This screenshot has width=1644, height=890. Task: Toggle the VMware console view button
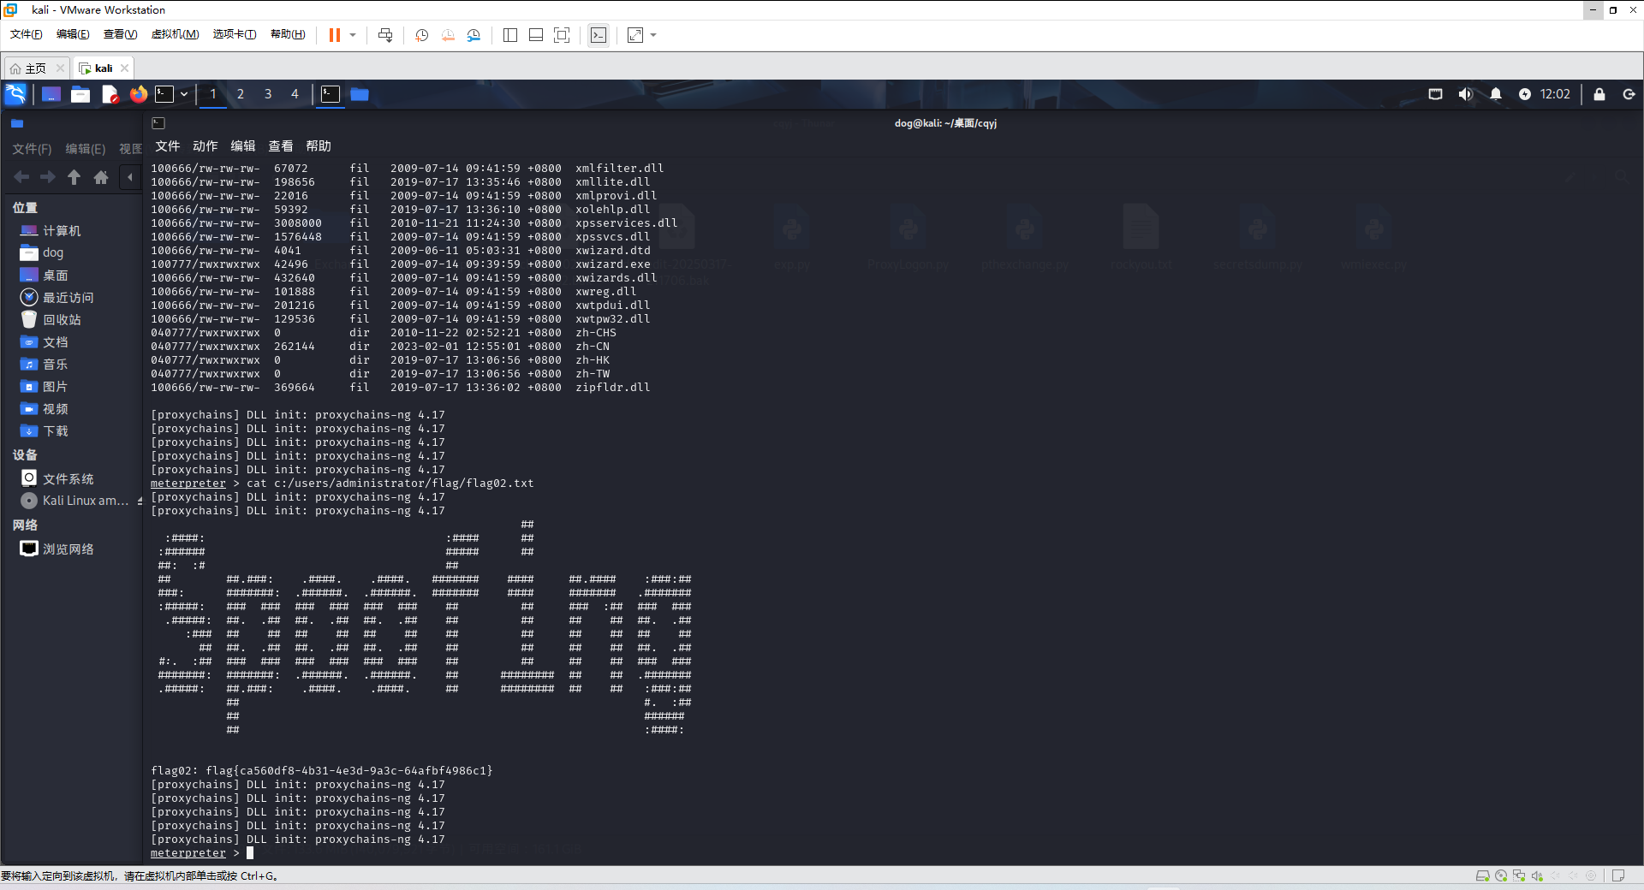(x=599, y=35)
